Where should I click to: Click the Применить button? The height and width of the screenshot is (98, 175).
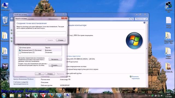pyautogui.click(x=60, y=74)
